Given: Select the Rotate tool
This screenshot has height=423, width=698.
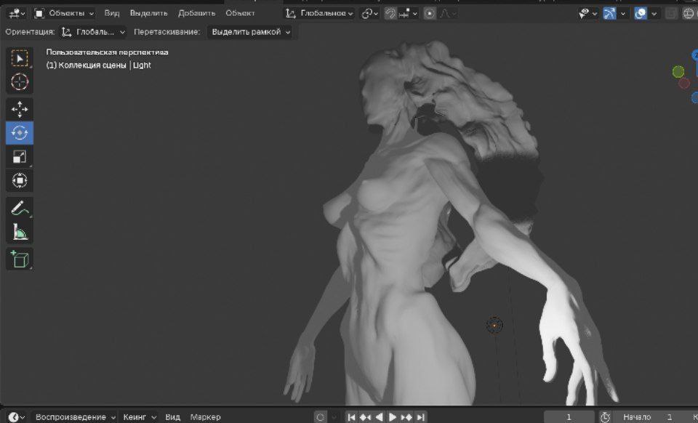Looking at the screenshot, I should pyautogui.click(x=20, y=133).
